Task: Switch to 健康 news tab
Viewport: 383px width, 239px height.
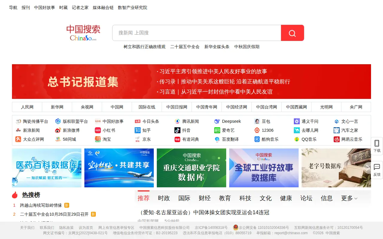Action: [x=286, y=198]
